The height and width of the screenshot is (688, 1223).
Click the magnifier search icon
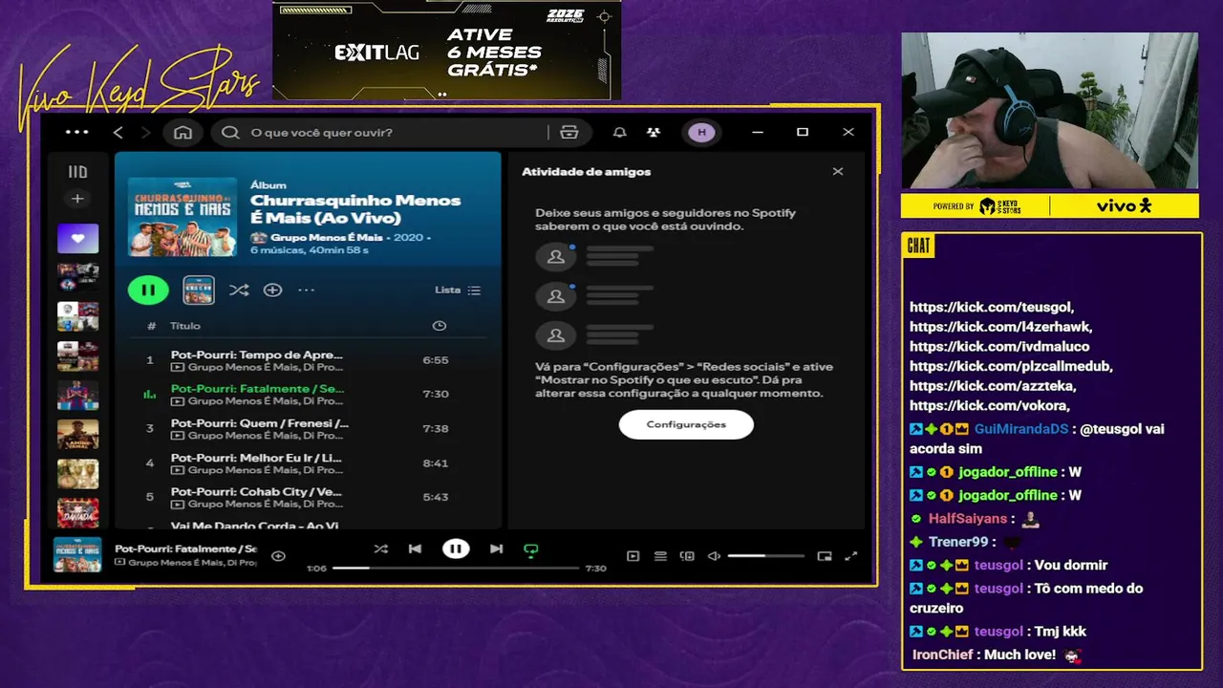click(x=230, y=132)
